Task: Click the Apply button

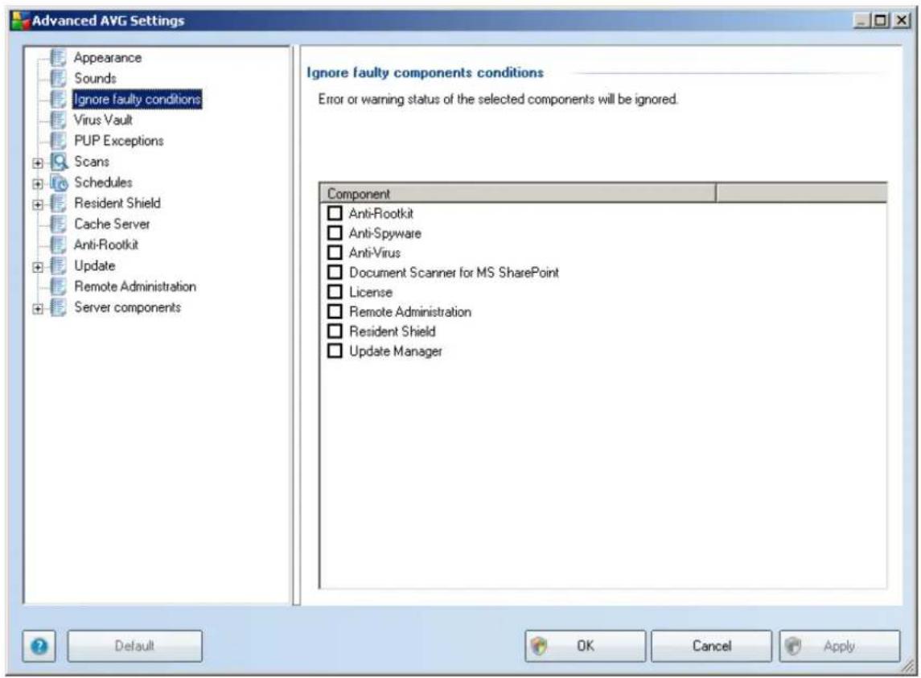Action: 839,647
